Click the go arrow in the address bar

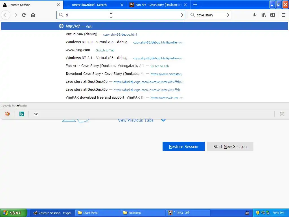(x=181, y=15)
